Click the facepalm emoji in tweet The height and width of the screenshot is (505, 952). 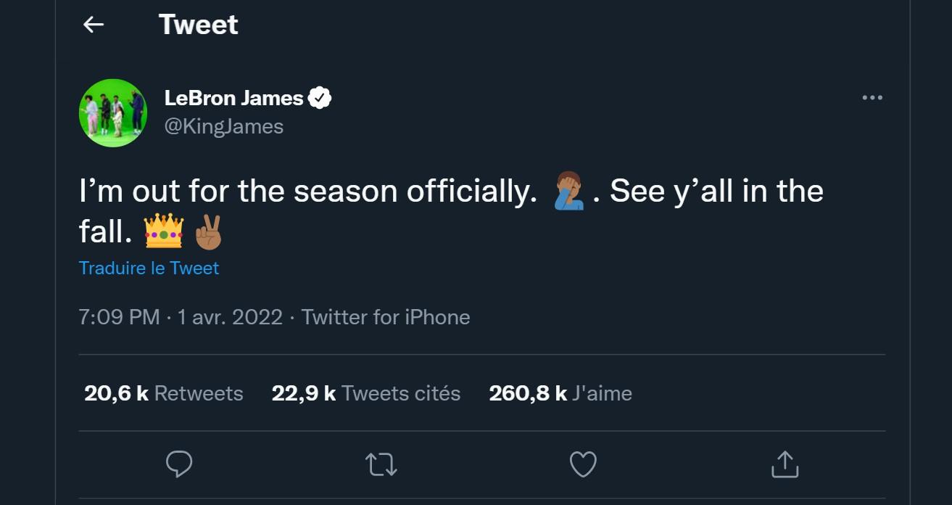(x=570, y=192)
